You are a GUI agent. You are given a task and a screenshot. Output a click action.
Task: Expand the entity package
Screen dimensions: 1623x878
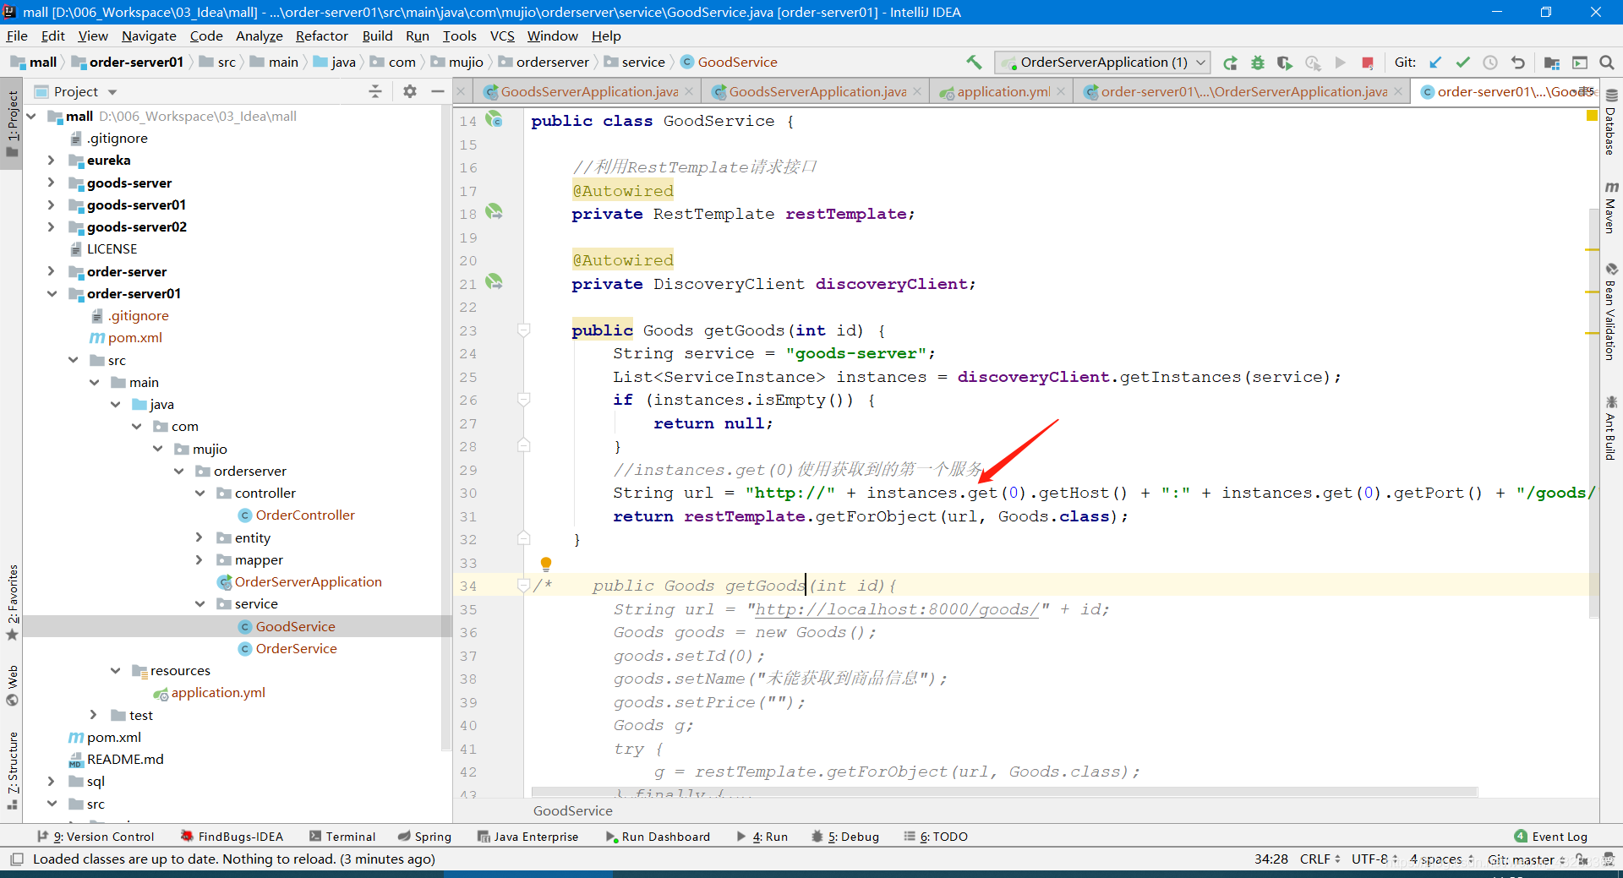click(x=199, y=537)
